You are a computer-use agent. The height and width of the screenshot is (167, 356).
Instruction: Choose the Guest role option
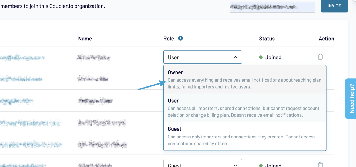point(245,136)
